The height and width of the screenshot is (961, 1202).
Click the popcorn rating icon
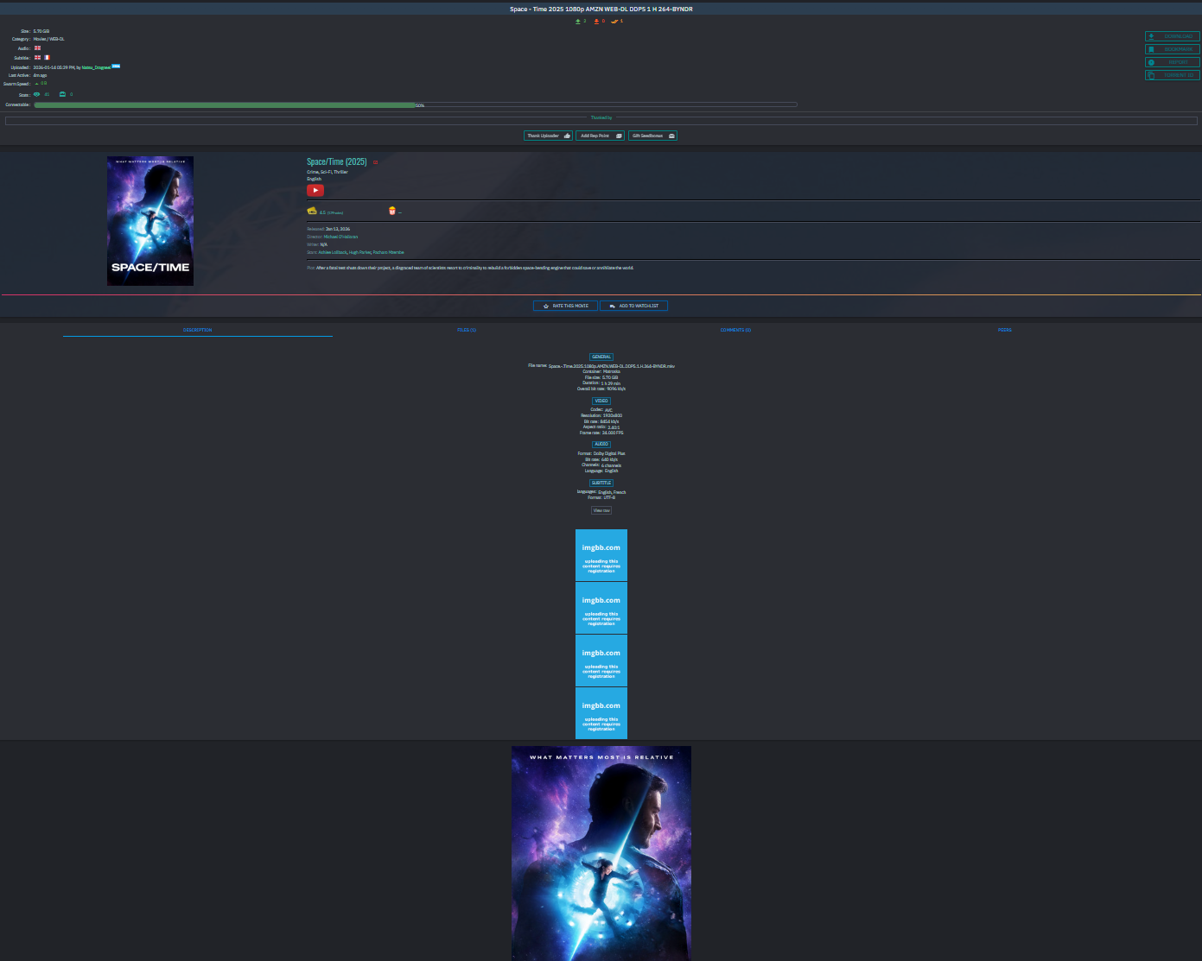(x=392, y=211)
